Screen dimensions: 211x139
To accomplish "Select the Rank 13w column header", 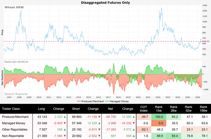I will (x=159, y=109).
